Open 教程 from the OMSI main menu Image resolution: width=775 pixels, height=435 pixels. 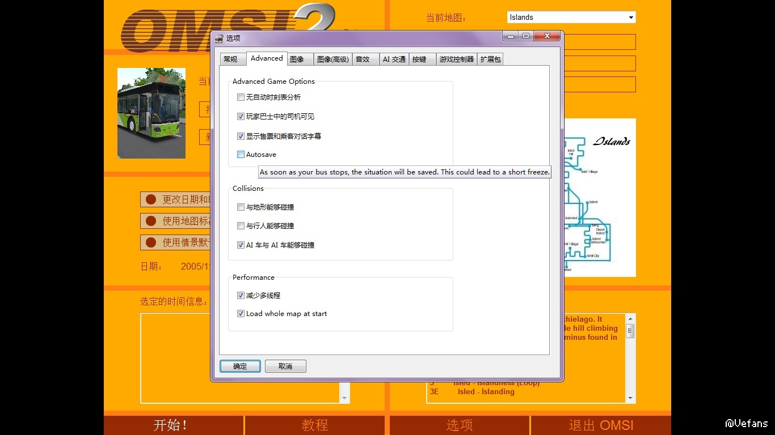pos(315,425)
